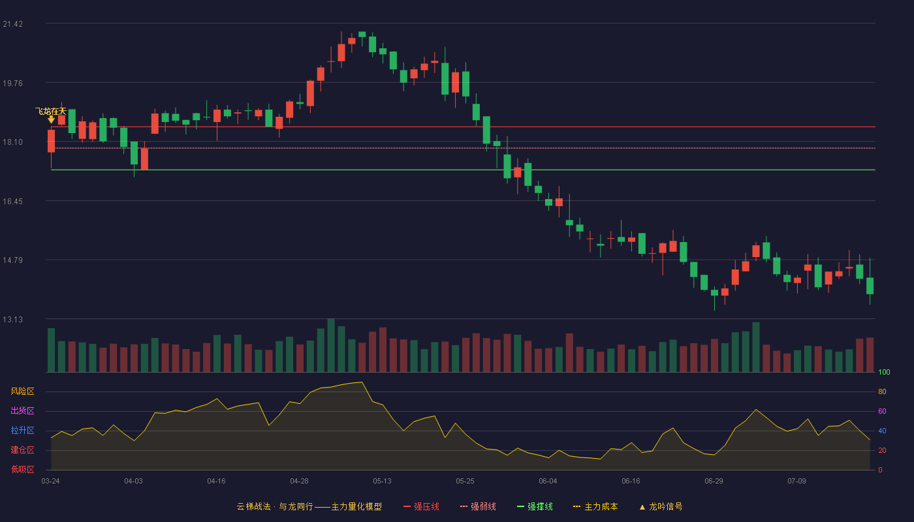The height and width of the screenshot is (522, 914).
Task: Click the 出货区 zone label
Action: point(22,411)
